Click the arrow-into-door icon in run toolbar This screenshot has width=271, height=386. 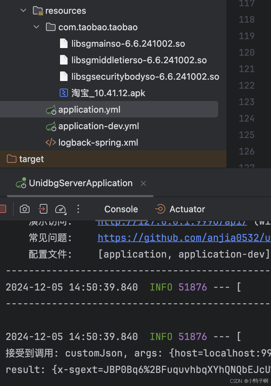click(x=43, y=209)
